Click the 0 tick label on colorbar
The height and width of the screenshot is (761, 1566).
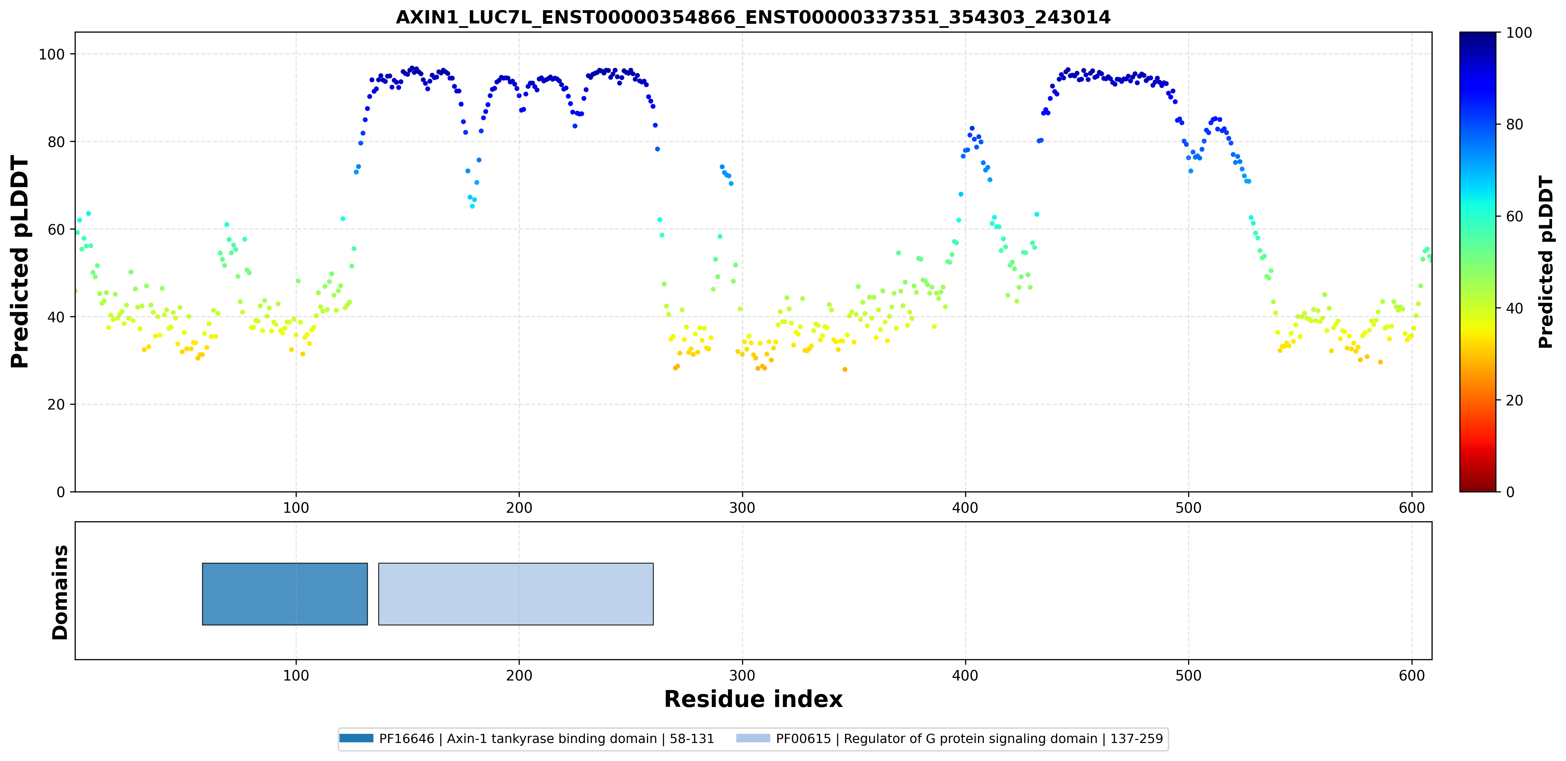[x=1510, y=491]
